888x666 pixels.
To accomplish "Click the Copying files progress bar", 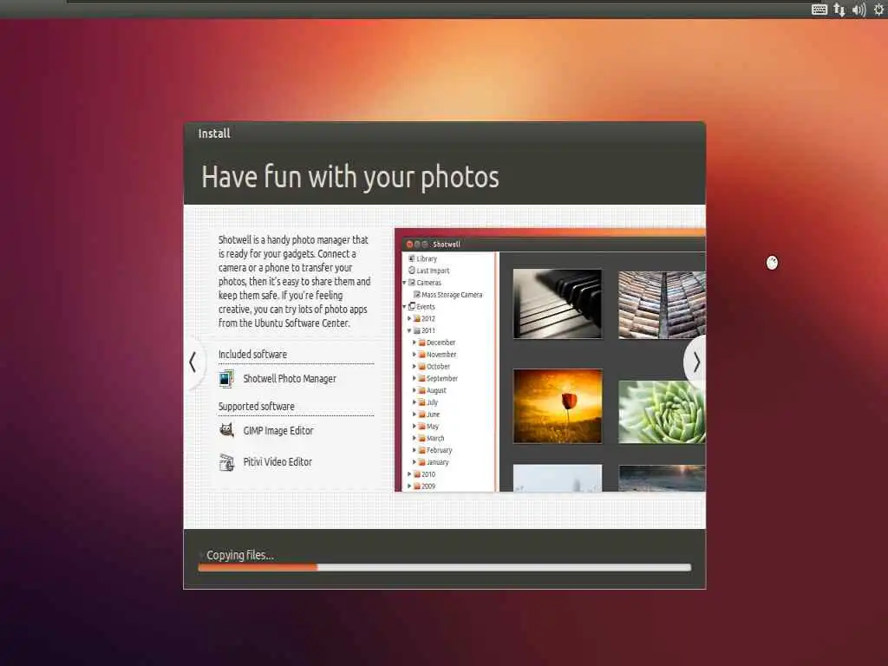I will 445,567.
